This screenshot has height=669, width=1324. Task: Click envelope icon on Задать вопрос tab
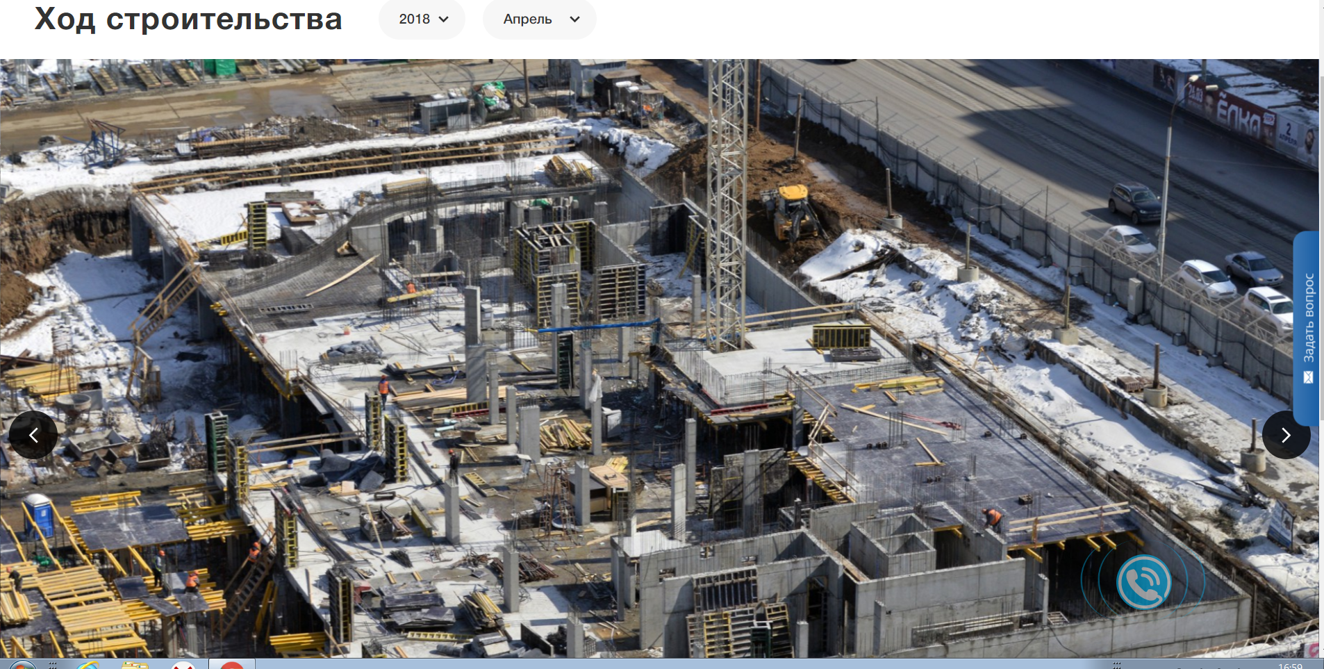[1308, 377]
